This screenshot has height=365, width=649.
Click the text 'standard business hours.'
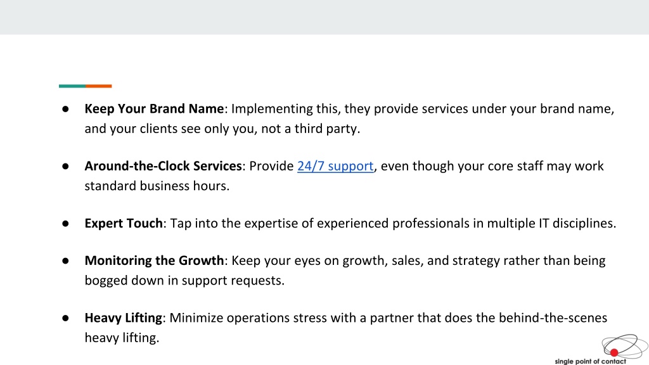tap(157, 186)
